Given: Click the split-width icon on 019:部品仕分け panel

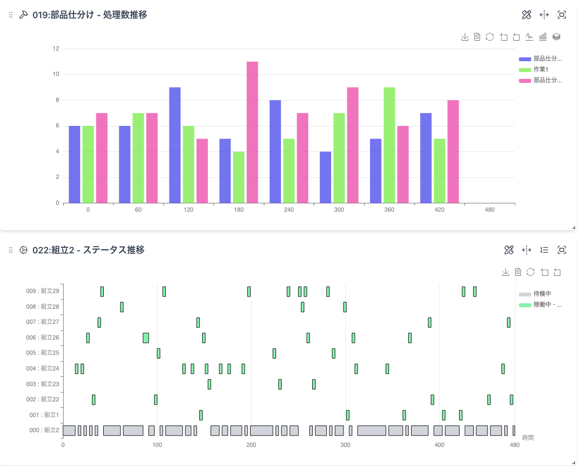Looking at the screenshot, I should pyautogui.click(x=544, y=15).
